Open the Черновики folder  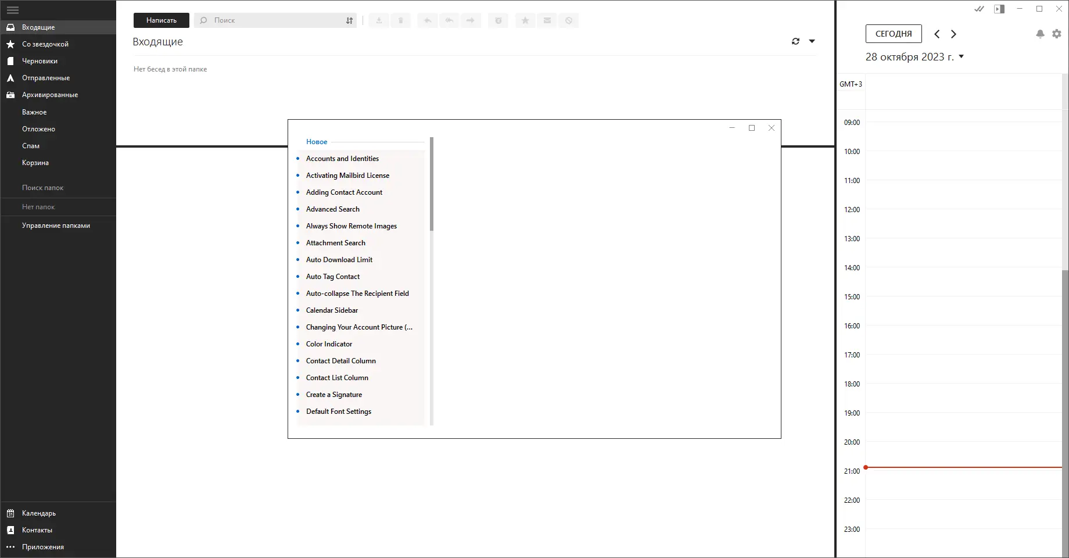(58, 61)
